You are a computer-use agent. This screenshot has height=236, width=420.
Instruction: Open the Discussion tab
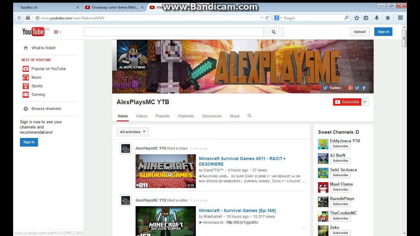212,116
